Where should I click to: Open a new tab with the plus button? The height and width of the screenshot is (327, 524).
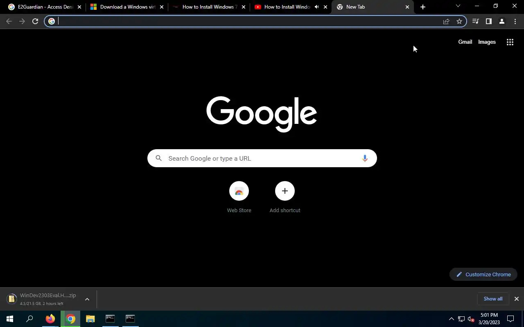click(x=423, y=7)
